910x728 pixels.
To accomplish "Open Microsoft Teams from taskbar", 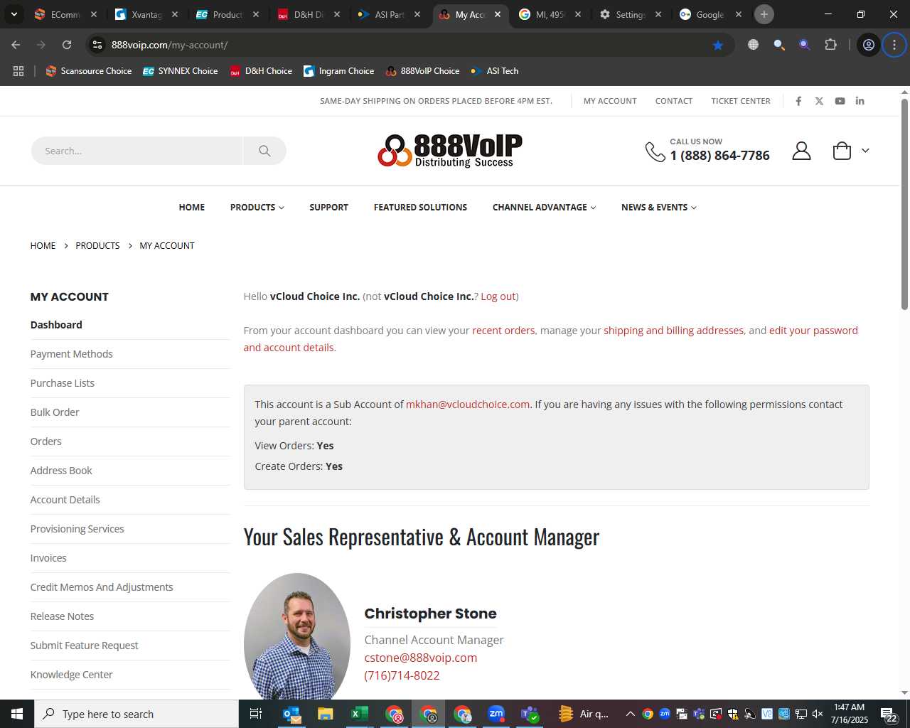I will [x=530, y=714].
